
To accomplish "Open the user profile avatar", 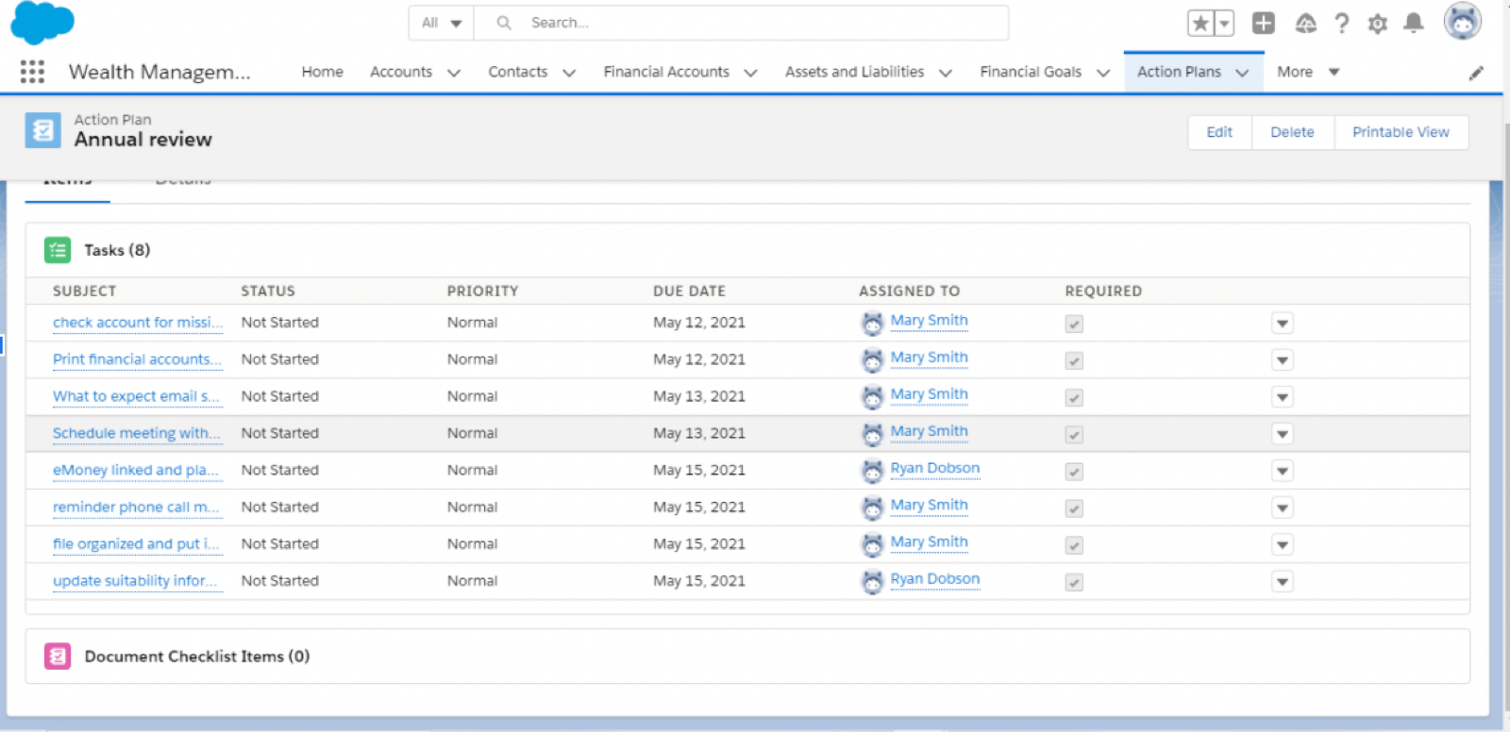I will (x=1462, y=22).
